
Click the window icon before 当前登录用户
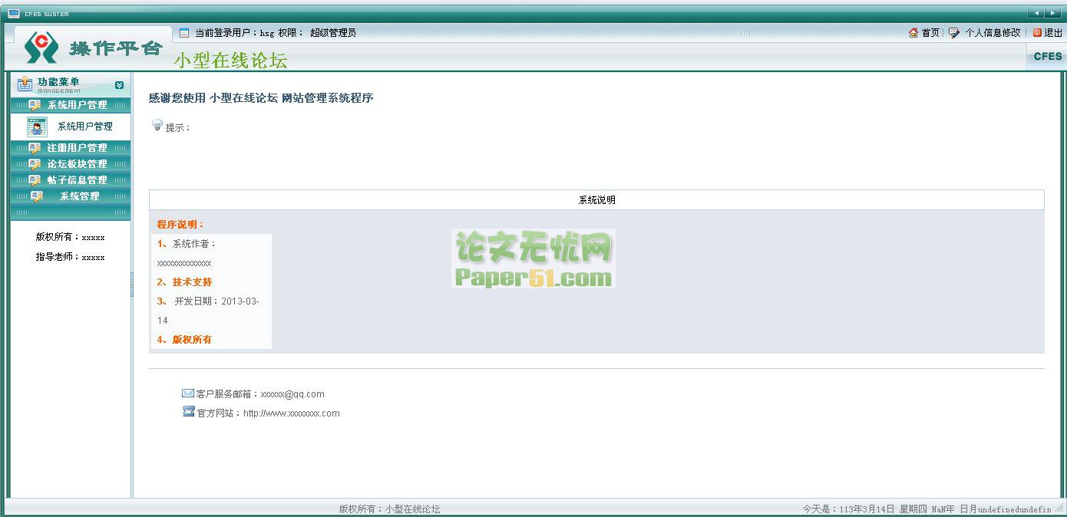(184, 33)
